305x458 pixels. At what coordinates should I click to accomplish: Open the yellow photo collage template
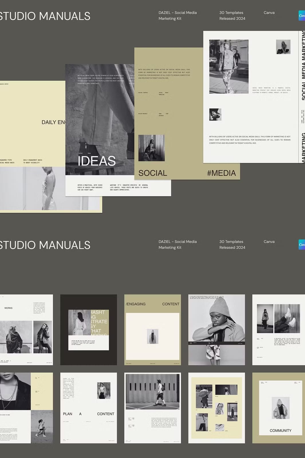tap(217, 408)
